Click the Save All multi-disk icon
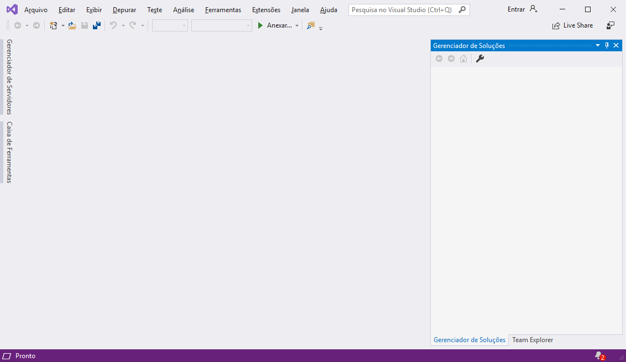Viewport: 626px width, 362px height. click(x=97, y=25)
